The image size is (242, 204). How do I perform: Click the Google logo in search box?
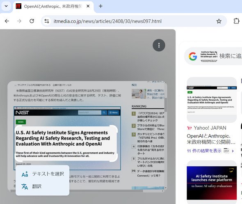click(193, 56)
